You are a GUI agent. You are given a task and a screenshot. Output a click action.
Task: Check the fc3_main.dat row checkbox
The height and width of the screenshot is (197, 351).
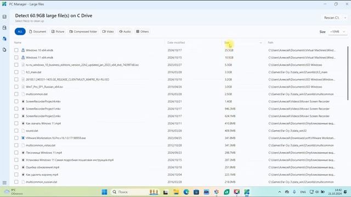click(x=16, y=72)
